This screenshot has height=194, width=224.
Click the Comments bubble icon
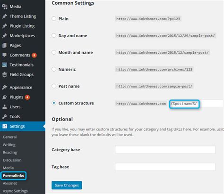[5, 55]
